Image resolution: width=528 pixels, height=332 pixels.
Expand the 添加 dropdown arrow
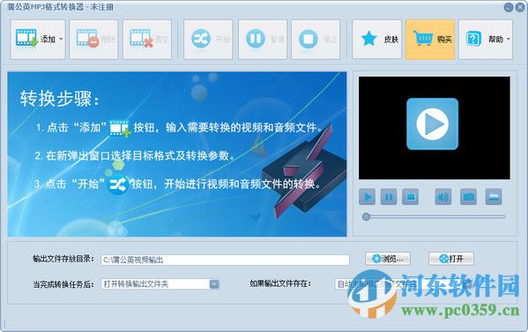[61, 39]
